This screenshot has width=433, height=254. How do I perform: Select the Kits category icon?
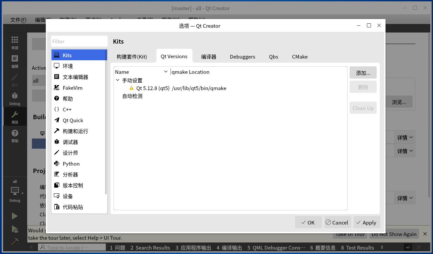coord(57,55)
